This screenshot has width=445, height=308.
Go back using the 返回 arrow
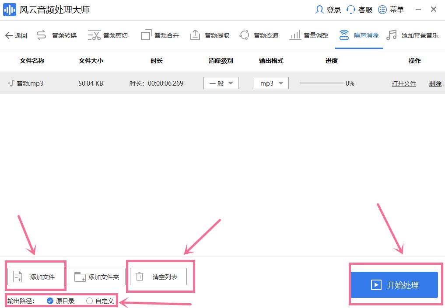16,35
